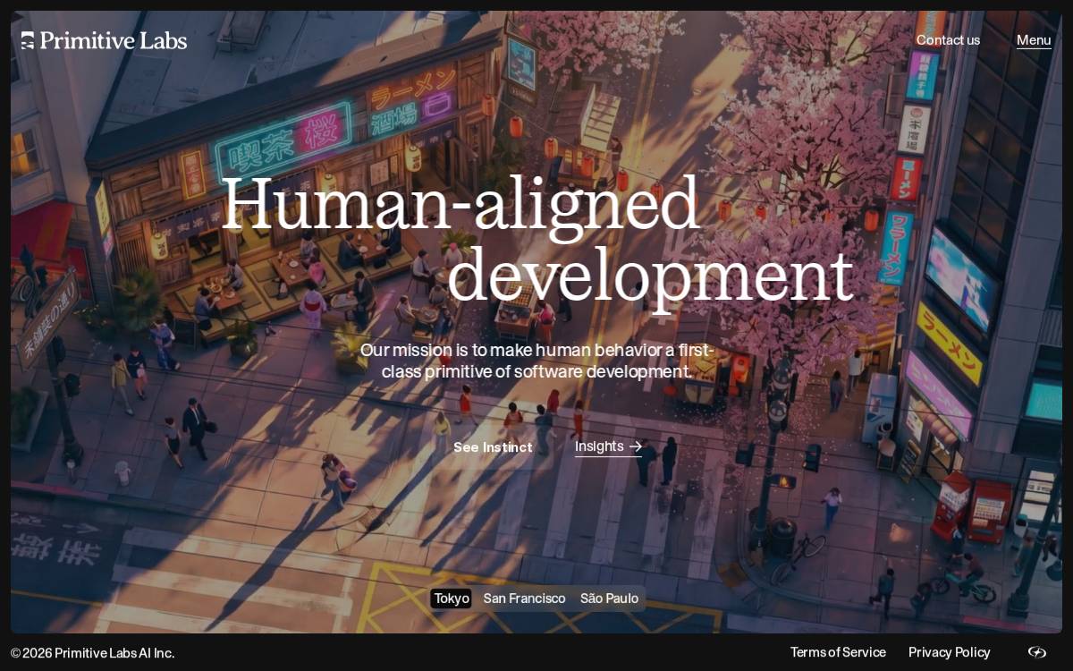Screen dimensions: 1073x671
Task: Click the 'Human-aligned development' headline
Action: point(536,240)
